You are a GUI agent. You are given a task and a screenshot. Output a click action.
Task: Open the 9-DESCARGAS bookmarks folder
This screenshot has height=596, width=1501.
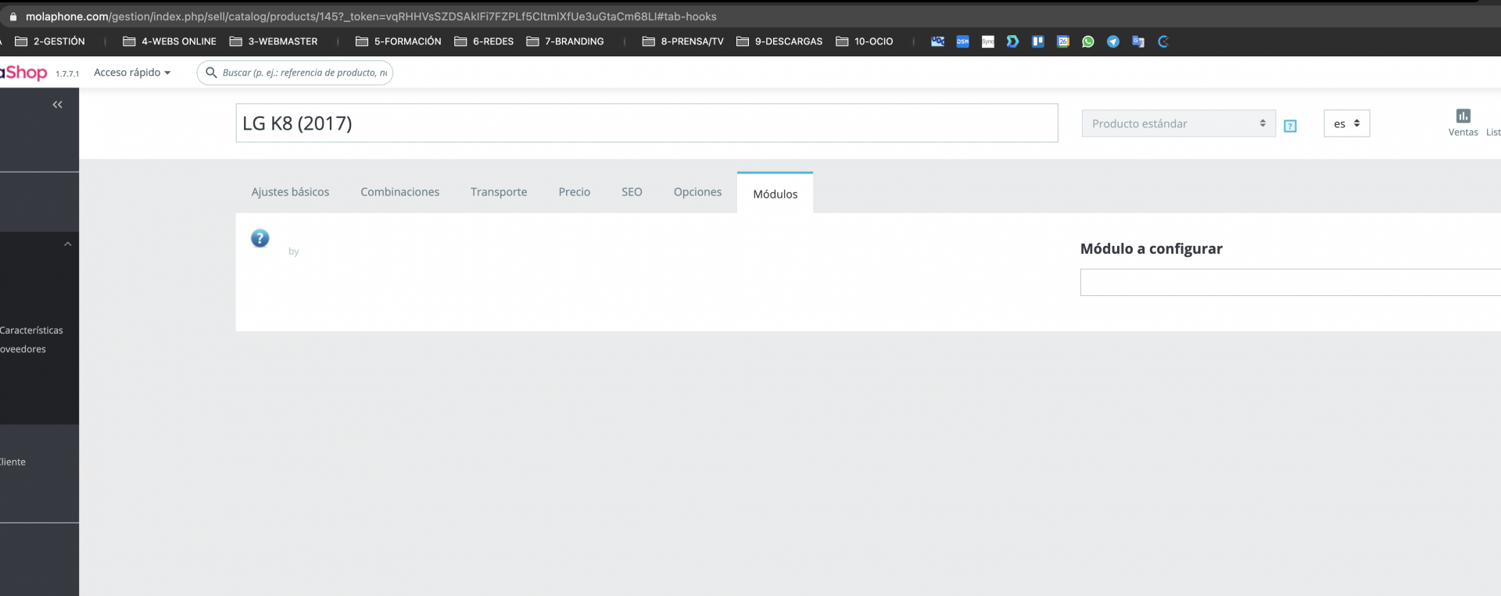[779, 41]
